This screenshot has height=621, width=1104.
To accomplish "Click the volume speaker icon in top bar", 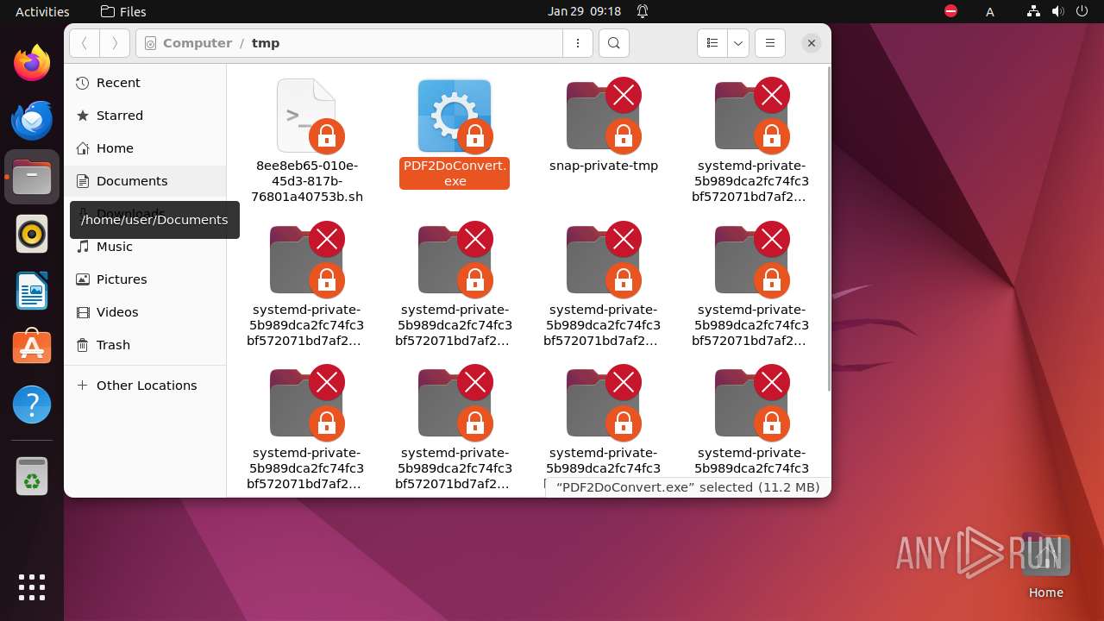I will [x=1057, y=11].
